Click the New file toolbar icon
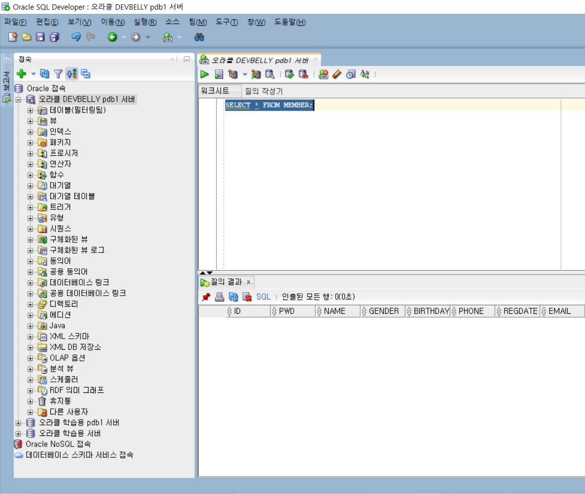This screenshot has width=585, height=494. (x=13, y=37)
